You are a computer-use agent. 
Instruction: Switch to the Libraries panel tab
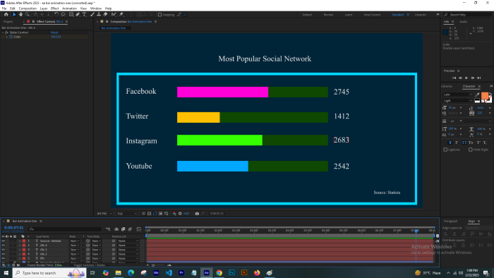[x=447, y=86]
